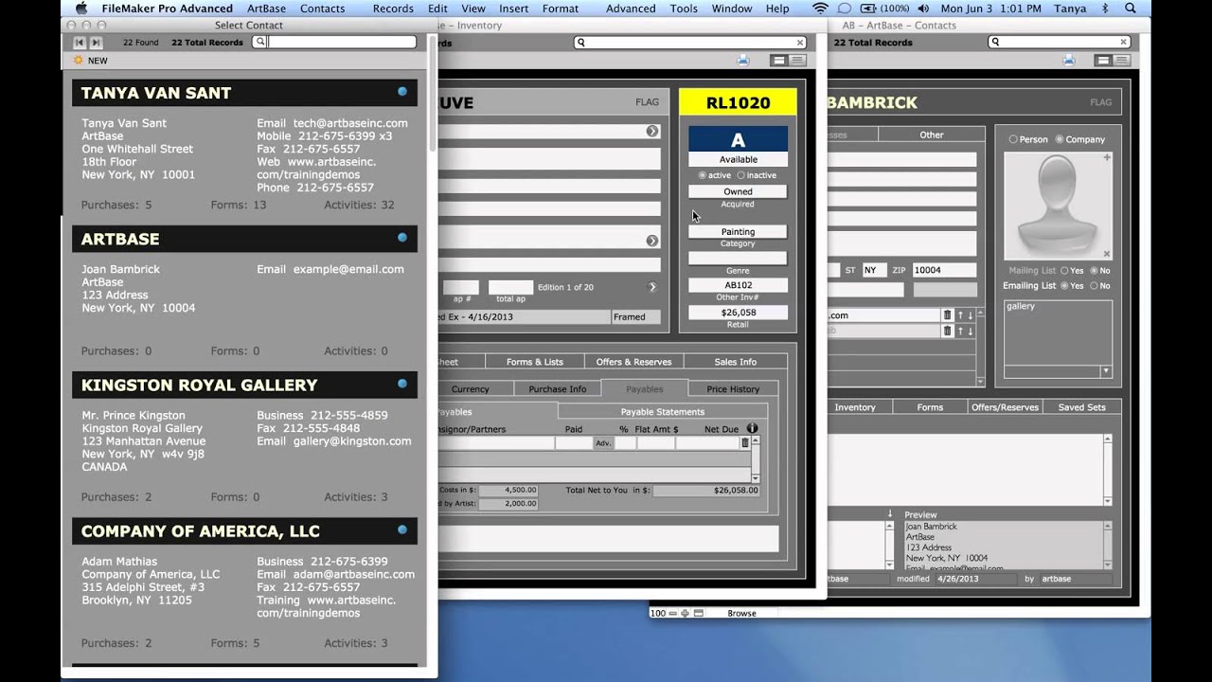Open Wi-Fi status in the menu bar
Image resolution: width=1212 pixels, height=682 pixels.
click(820, 9)
